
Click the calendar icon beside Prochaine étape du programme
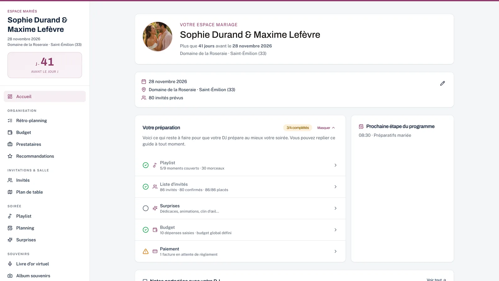[361, 126]
